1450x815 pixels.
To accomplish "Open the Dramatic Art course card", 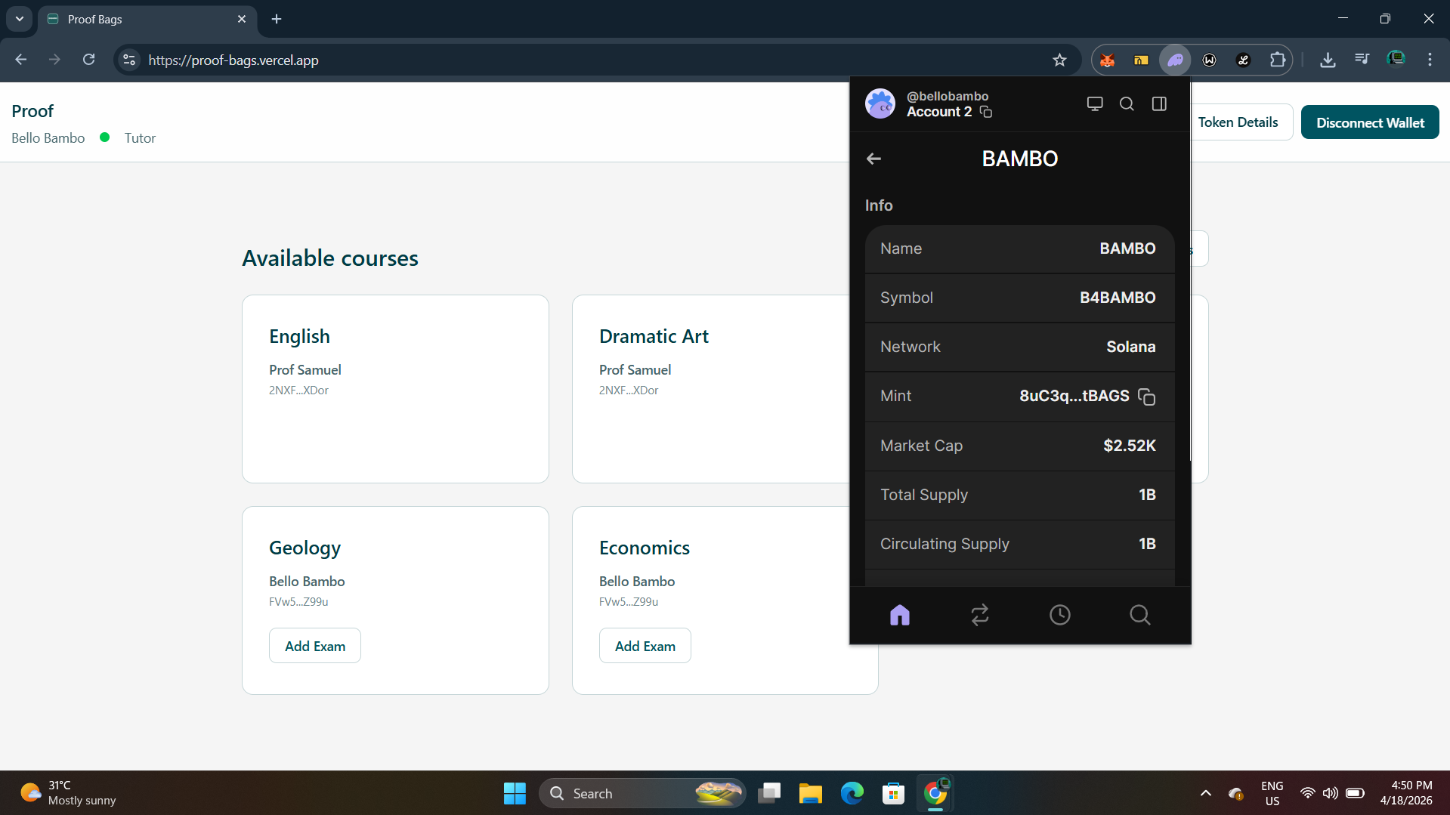I will point(710,389).
